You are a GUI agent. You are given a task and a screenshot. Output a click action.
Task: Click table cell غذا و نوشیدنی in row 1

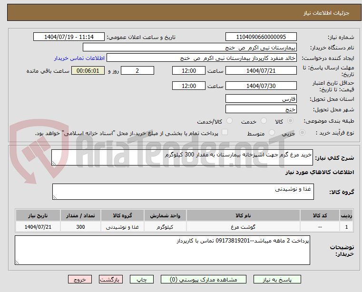tap(122, 227)
